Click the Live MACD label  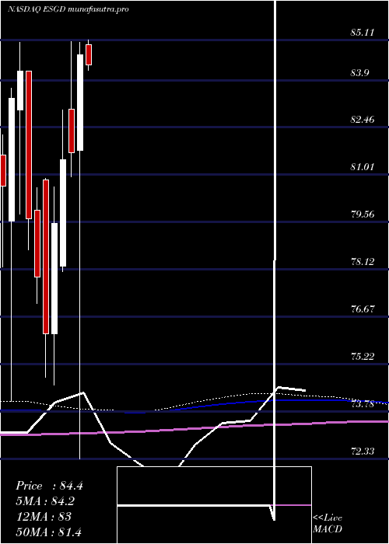pyautogui.click(x=328, y=524)
